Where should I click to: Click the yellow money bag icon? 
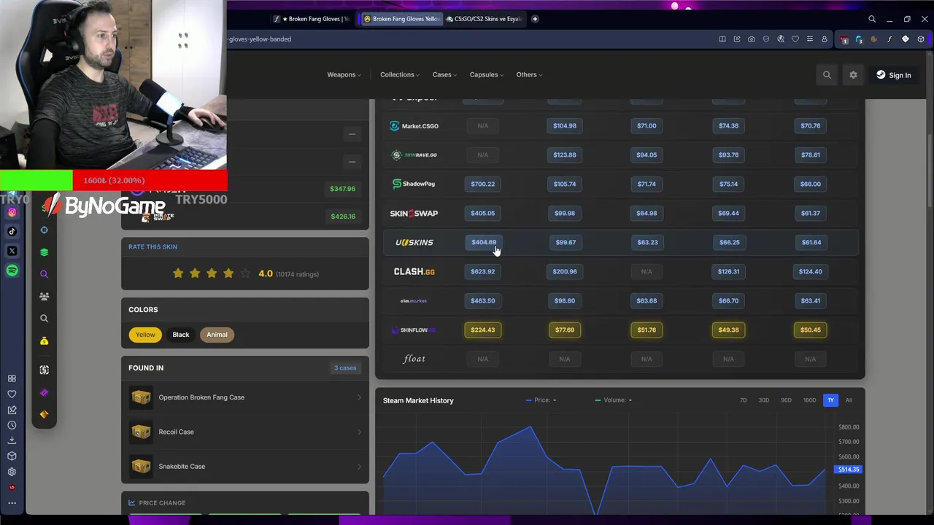[x=45, y=341]
